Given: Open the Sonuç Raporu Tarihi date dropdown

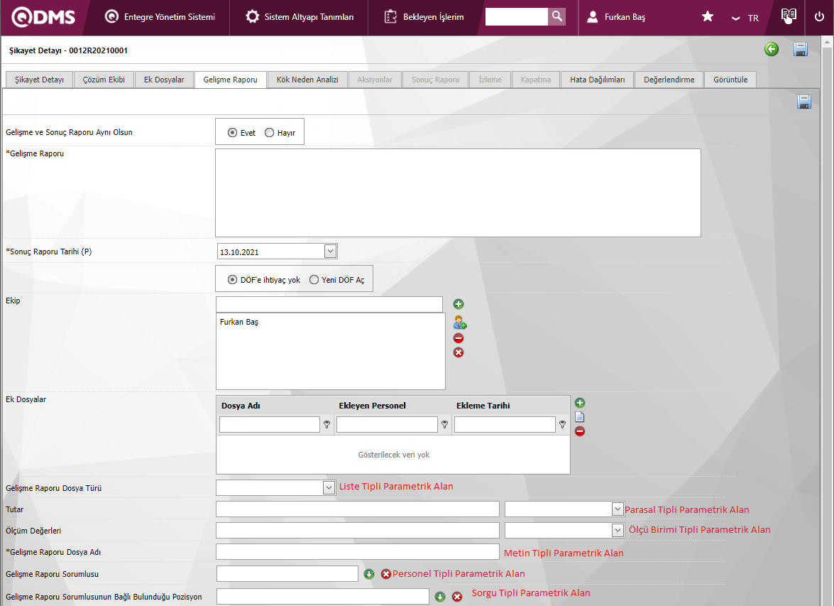Looking at the screenshot, I should [330, 251].
